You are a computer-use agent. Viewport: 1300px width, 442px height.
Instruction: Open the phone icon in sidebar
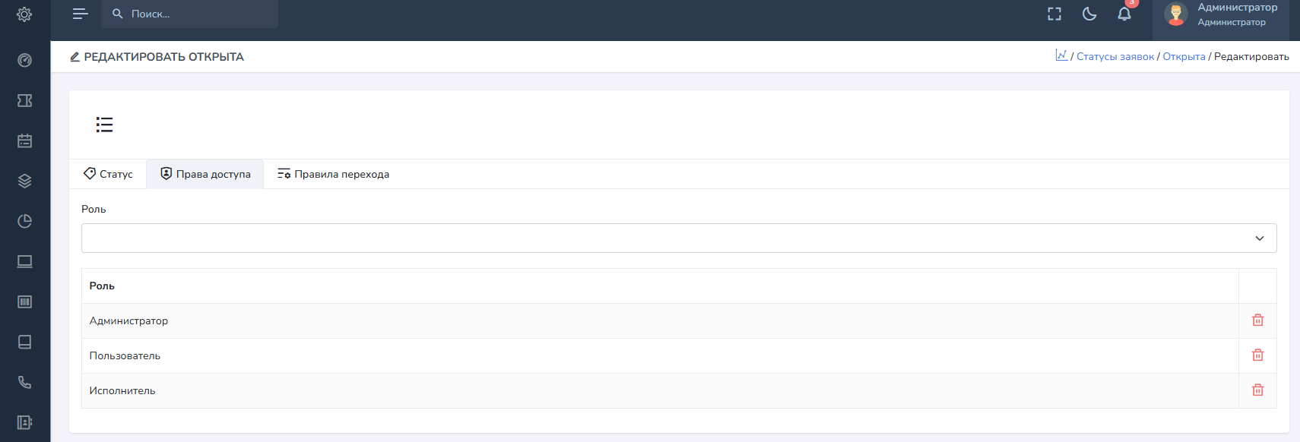(24, 382)
